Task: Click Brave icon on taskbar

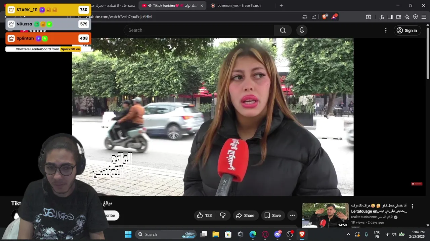Action: click(302, 234)
